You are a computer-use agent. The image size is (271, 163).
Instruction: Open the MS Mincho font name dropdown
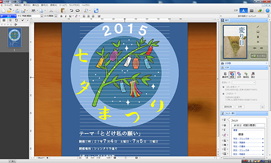(x=42, y=16)
